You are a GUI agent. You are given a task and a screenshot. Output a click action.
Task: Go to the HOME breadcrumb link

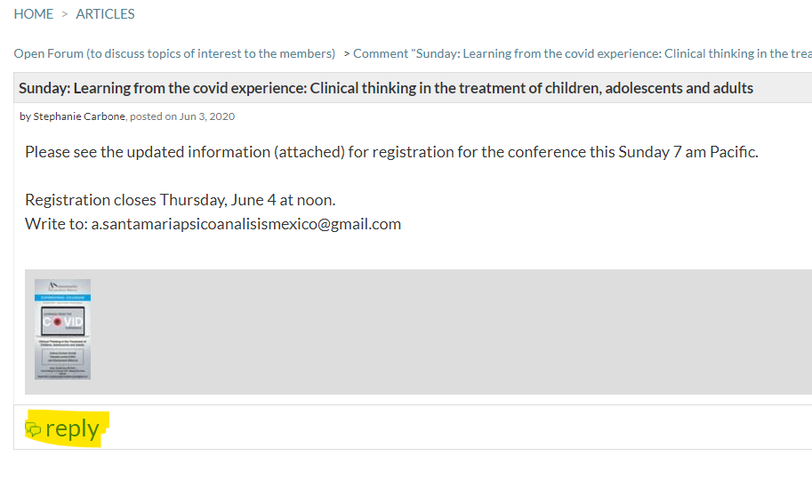[x=34, y=14]
